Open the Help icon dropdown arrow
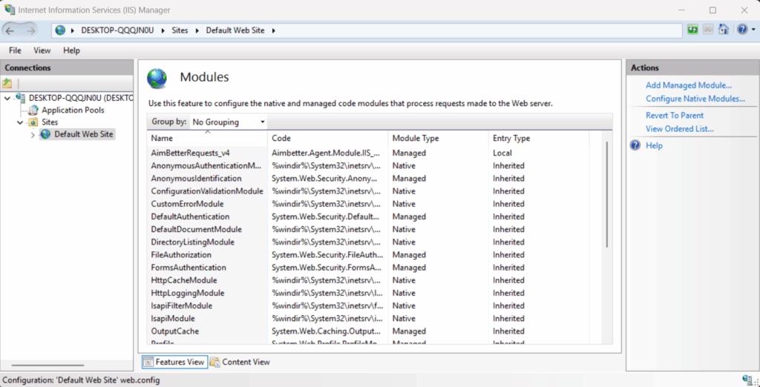This screenshot has width=760, height=387. (753, 30)
